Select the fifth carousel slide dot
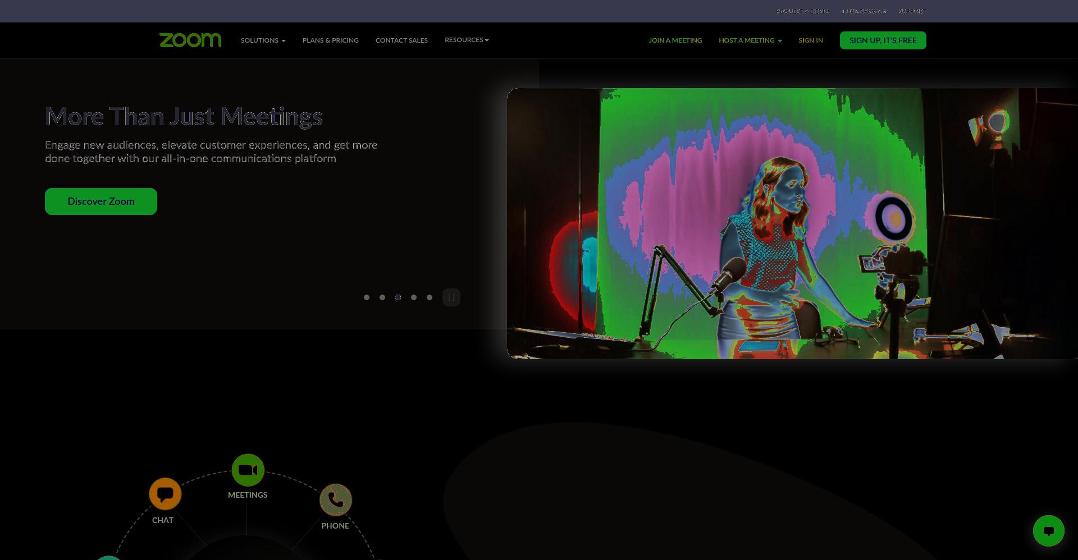The image size is (1078, 560). (x=430, y=297)
